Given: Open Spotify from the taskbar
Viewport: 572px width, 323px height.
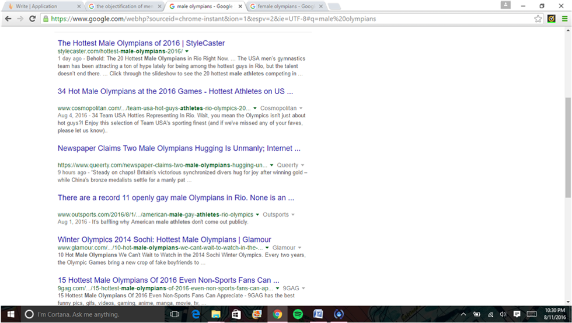Looking at the screenshot, I should (x=298, y=314).
